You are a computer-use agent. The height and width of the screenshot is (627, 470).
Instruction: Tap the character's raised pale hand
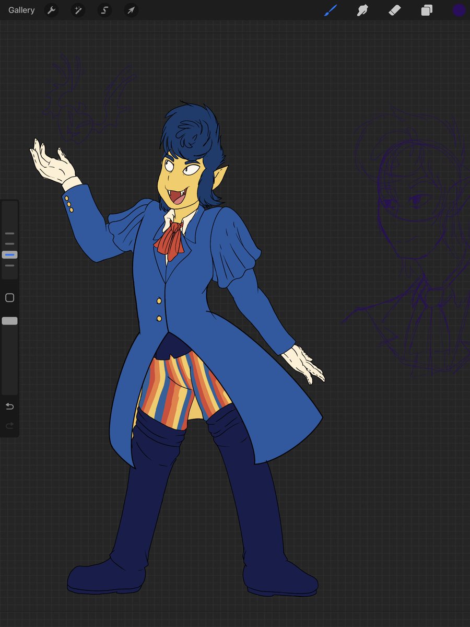pos(52,162)
